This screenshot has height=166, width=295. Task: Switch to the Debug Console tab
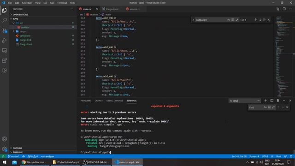[x=115, y=101]
